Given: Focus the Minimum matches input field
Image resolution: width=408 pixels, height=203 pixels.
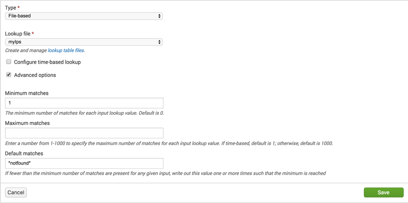Looking at the screenshot, I should (84, 103).
